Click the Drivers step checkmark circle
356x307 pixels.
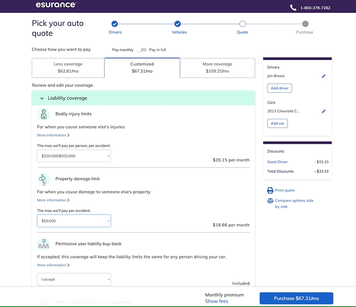click(x=115, y=24)
